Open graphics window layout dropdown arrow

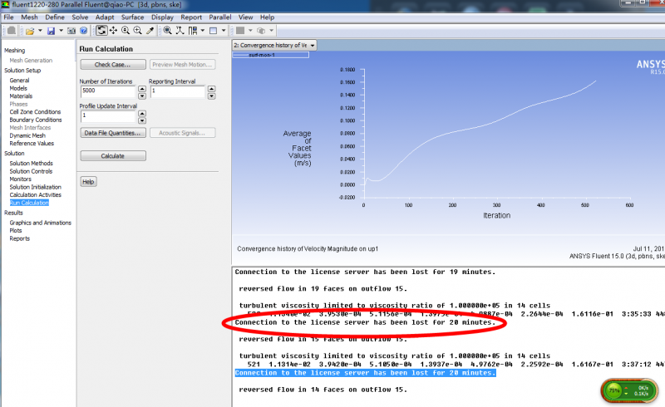point(224,31)
